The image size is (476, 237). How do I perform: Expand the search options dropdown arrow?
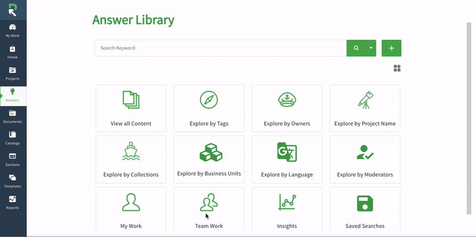pyautogui.click(x=371, y=48)
